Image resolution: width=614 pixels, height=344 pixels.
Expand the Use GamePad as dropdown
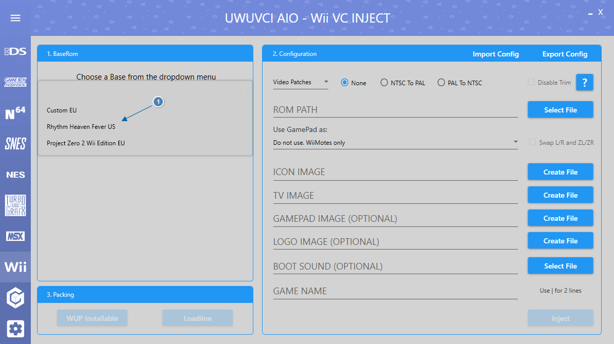pyautogui.click(x=396, y=142)
